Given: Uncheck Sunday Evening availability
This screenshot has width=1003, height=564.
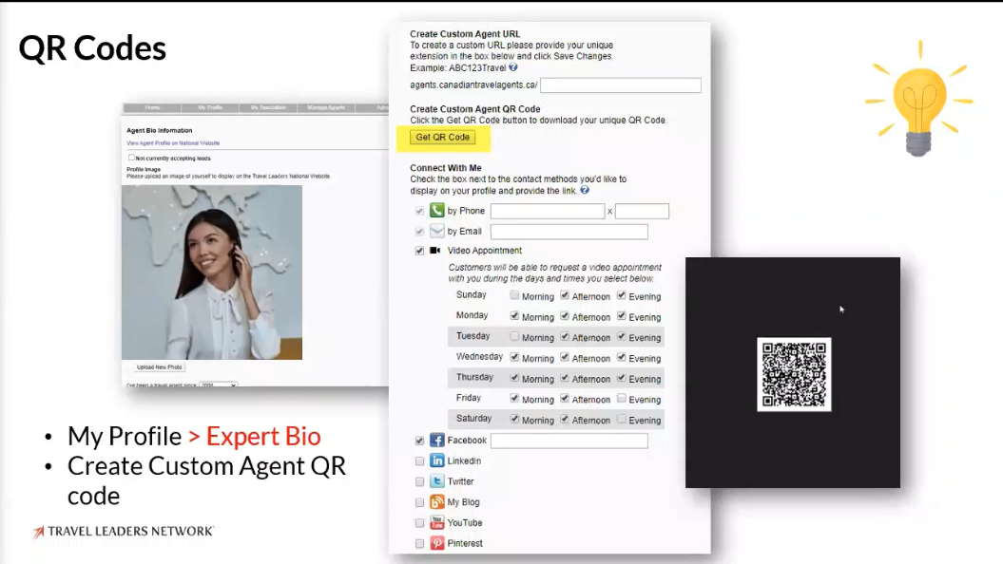Looking at the screenshot, I should (x=621, y=295).
